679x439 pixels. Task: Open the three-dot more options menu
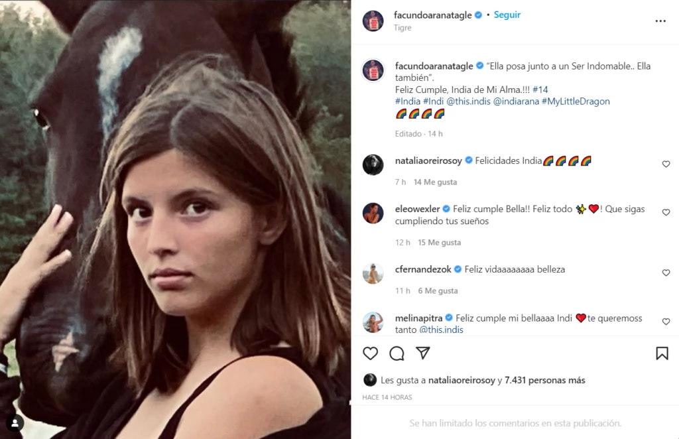[x=660, y=21]
